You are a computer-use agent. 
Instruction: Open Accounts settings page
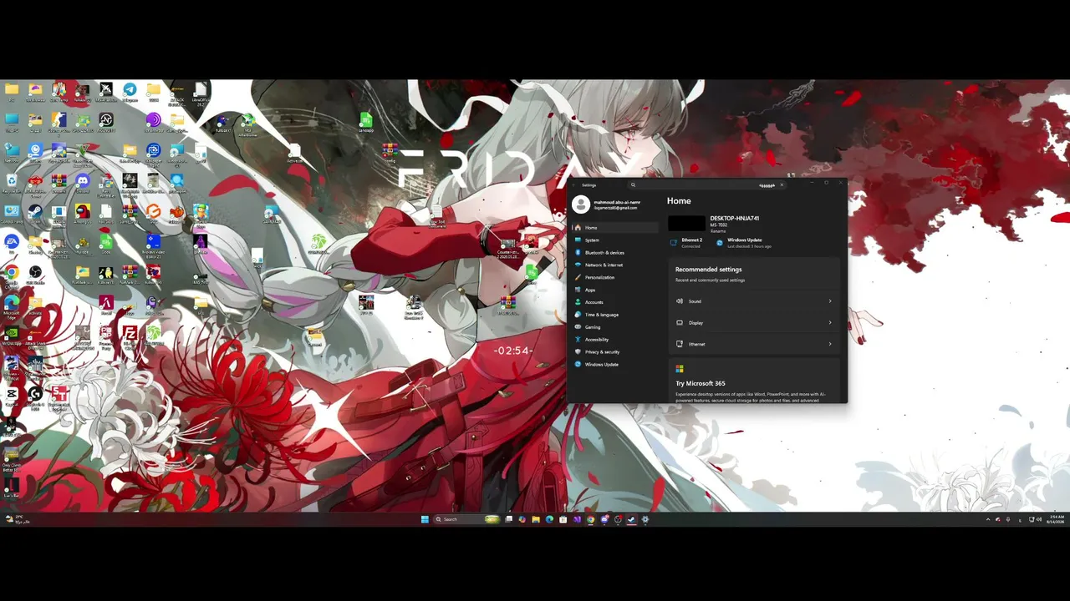point(615,302)
